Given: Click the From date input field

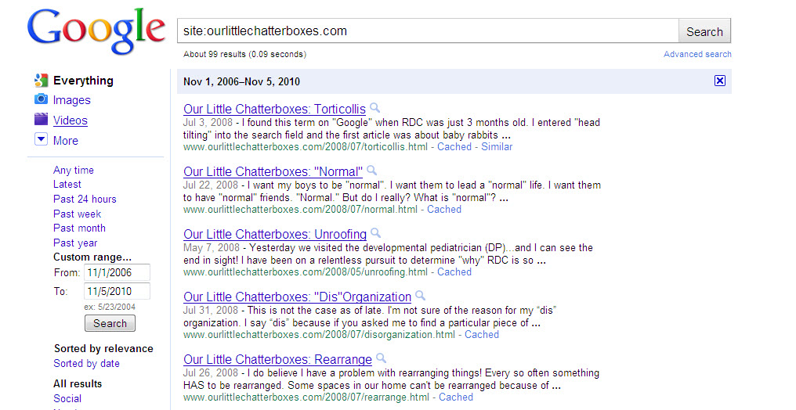Looking at the screenshot, I should tap(117, 273).
